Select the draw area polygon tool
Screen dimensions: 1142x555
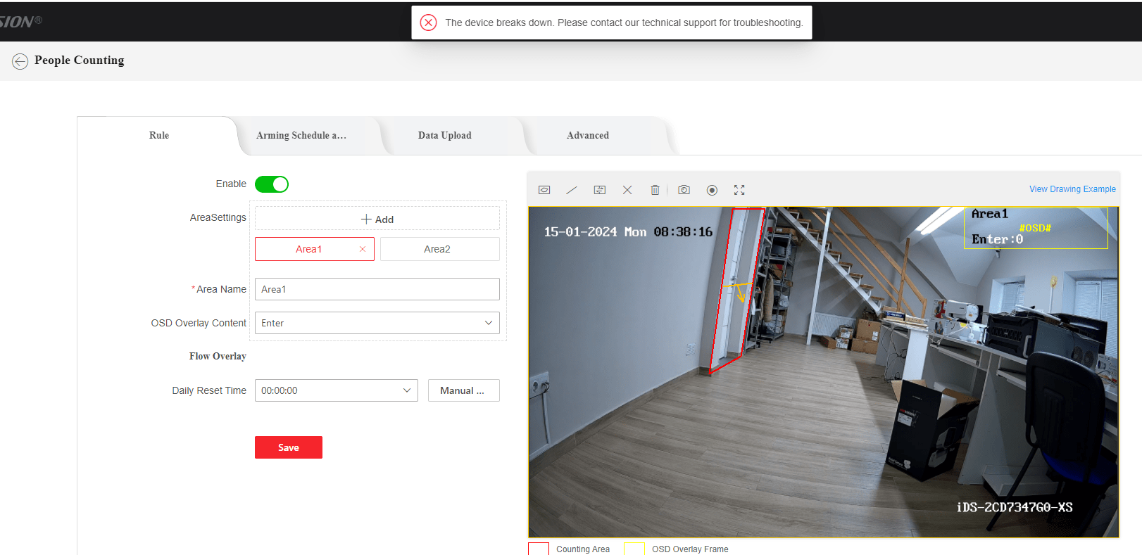[x=544, y=190]
